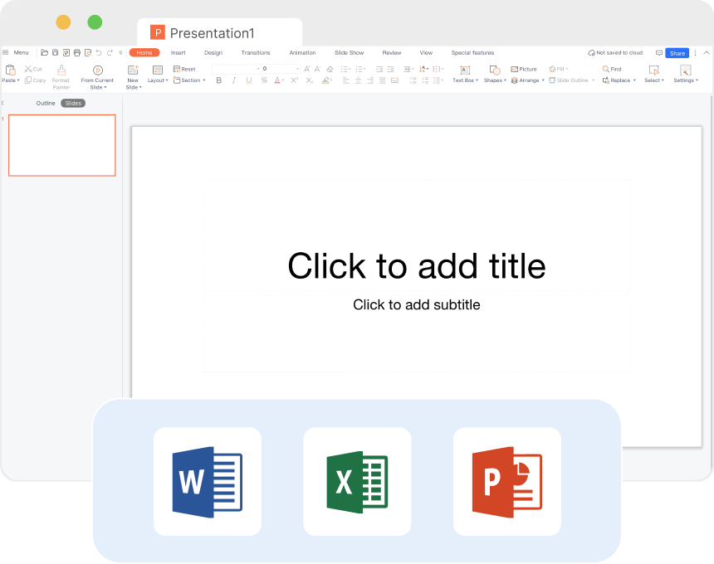Insert a Text Box using its icon
Image resolution: width=714 pixels, height=564 pixels.
[465, 70]
